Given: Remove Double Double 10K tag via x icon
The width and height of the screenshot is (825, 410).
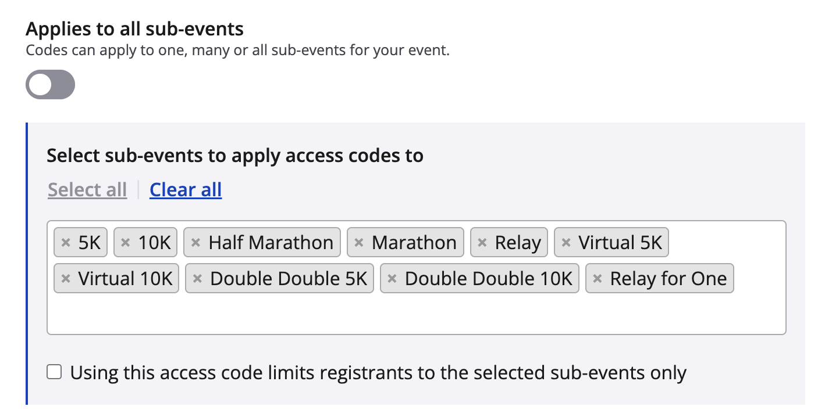Looking at the screenshot, I should 392,279.
